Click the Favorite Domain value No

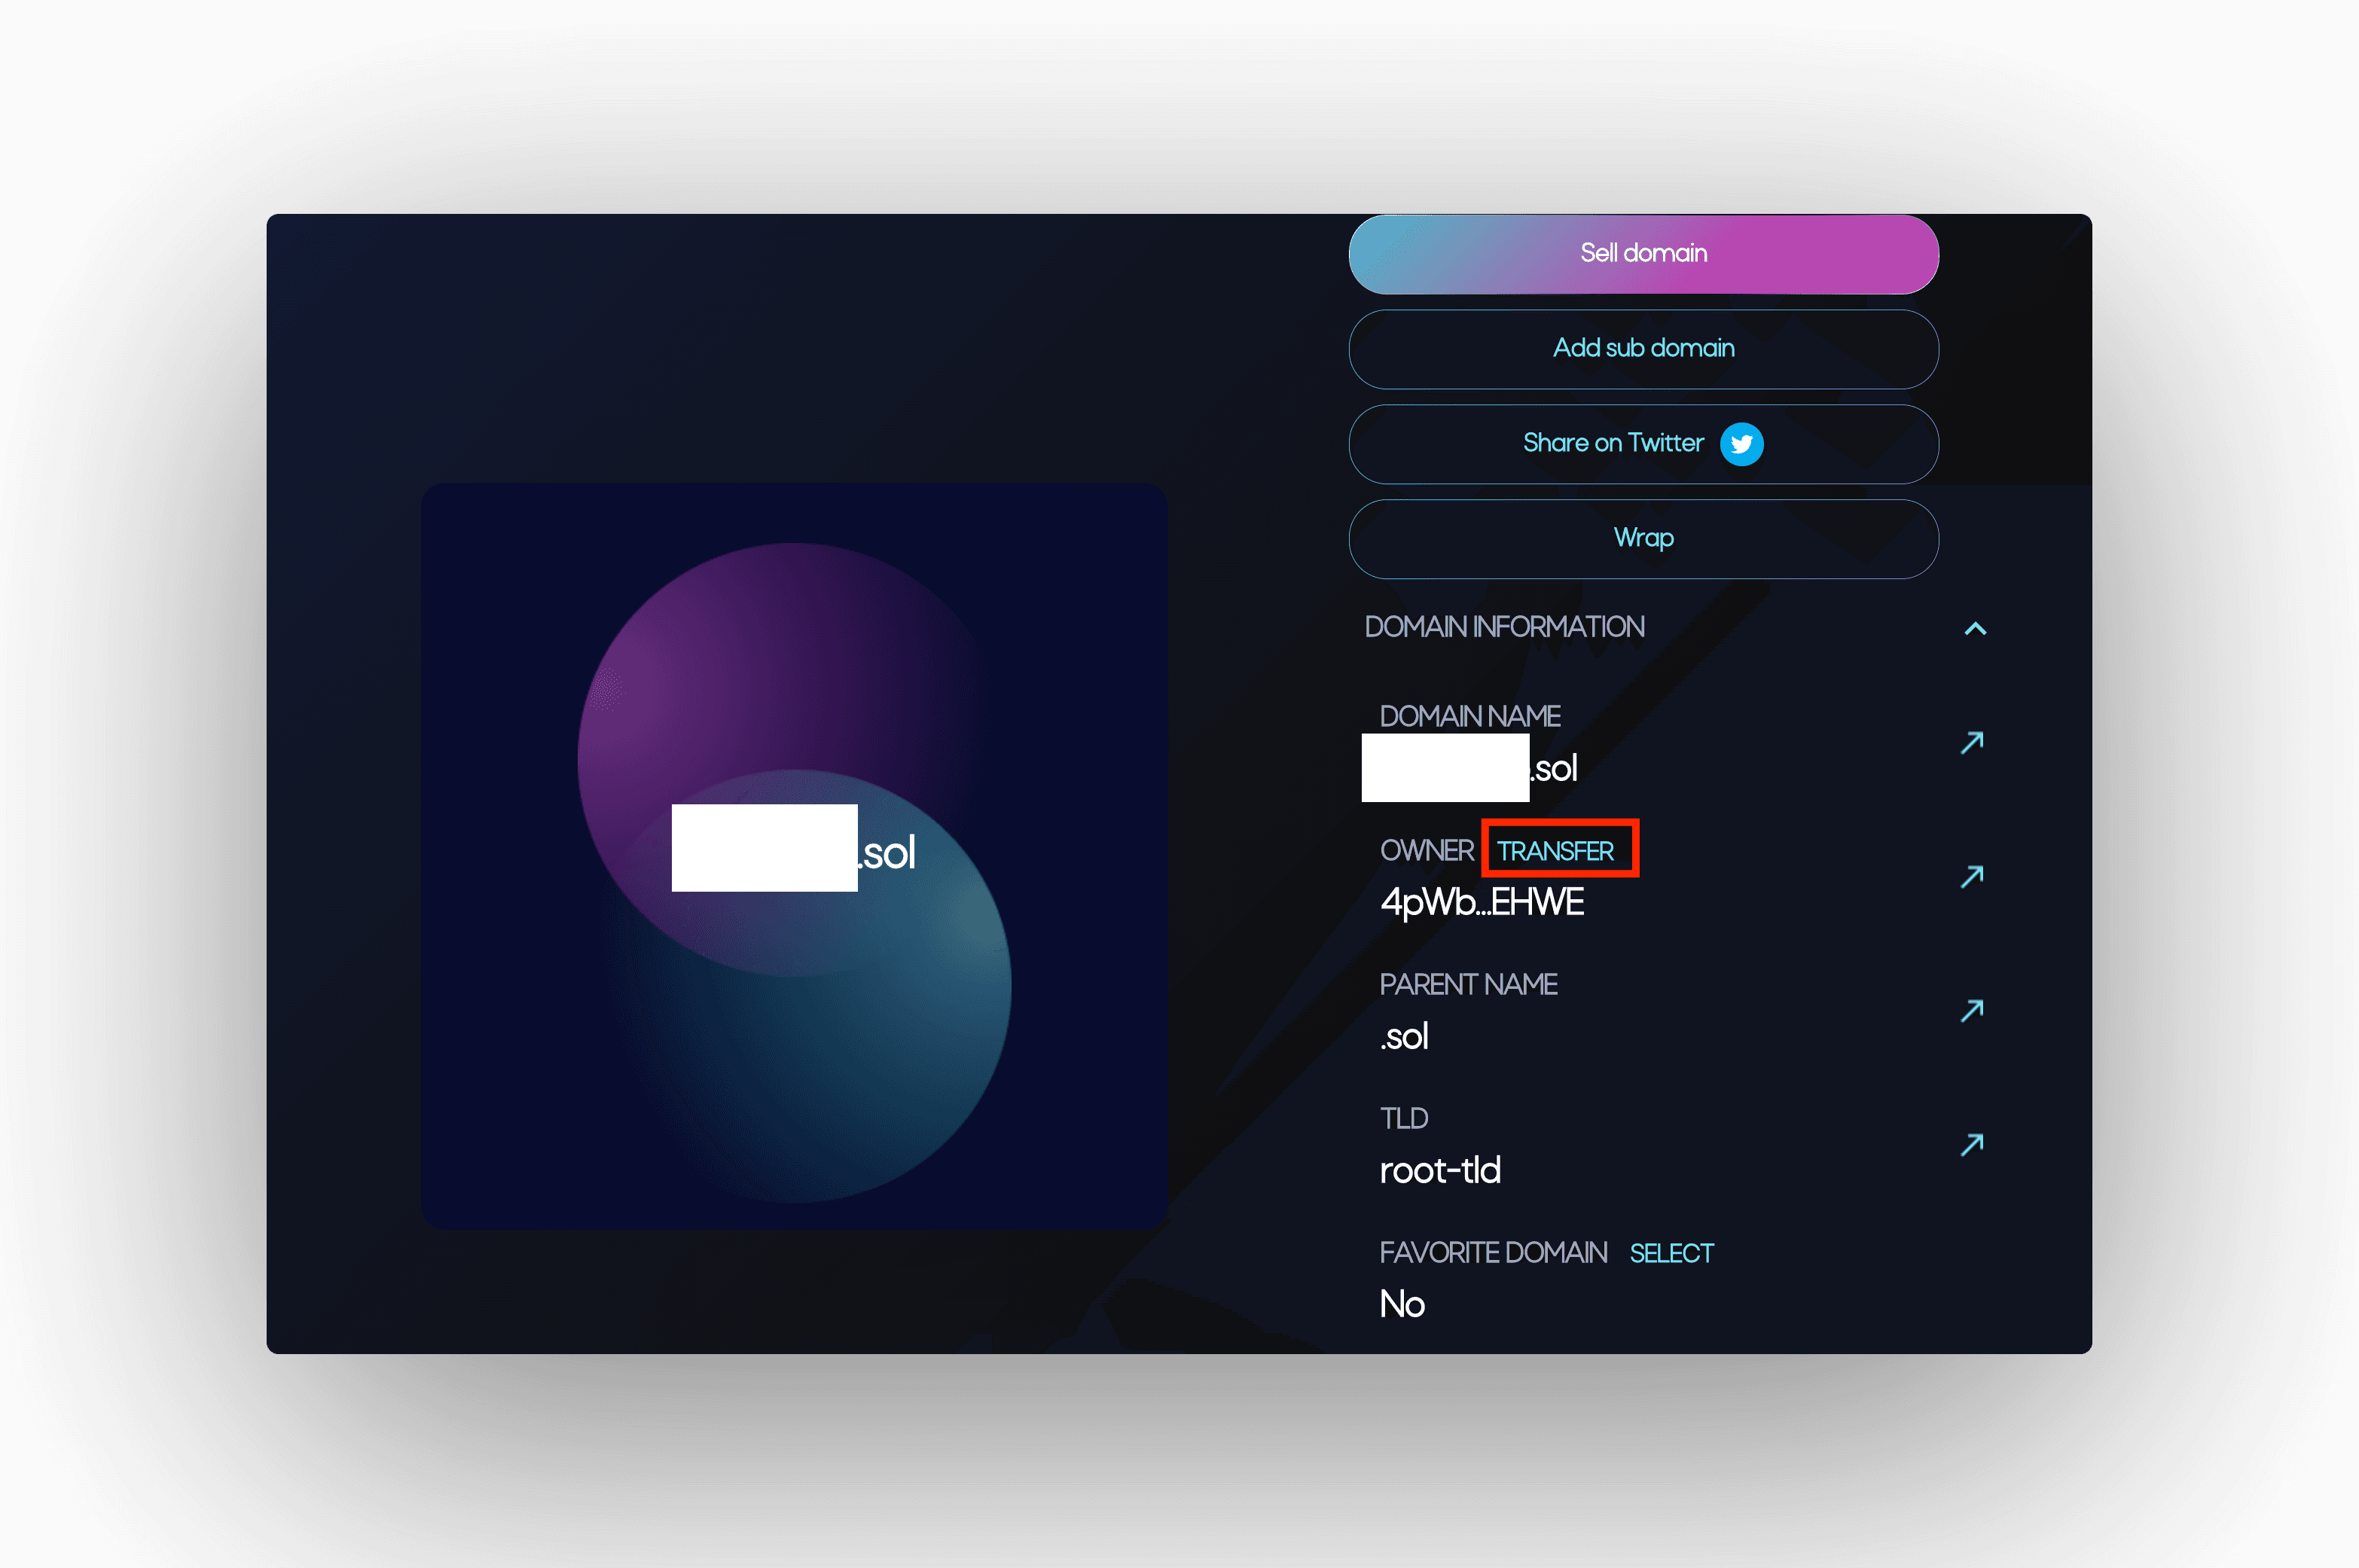pyautogui.click(x=1401, y=1304)
